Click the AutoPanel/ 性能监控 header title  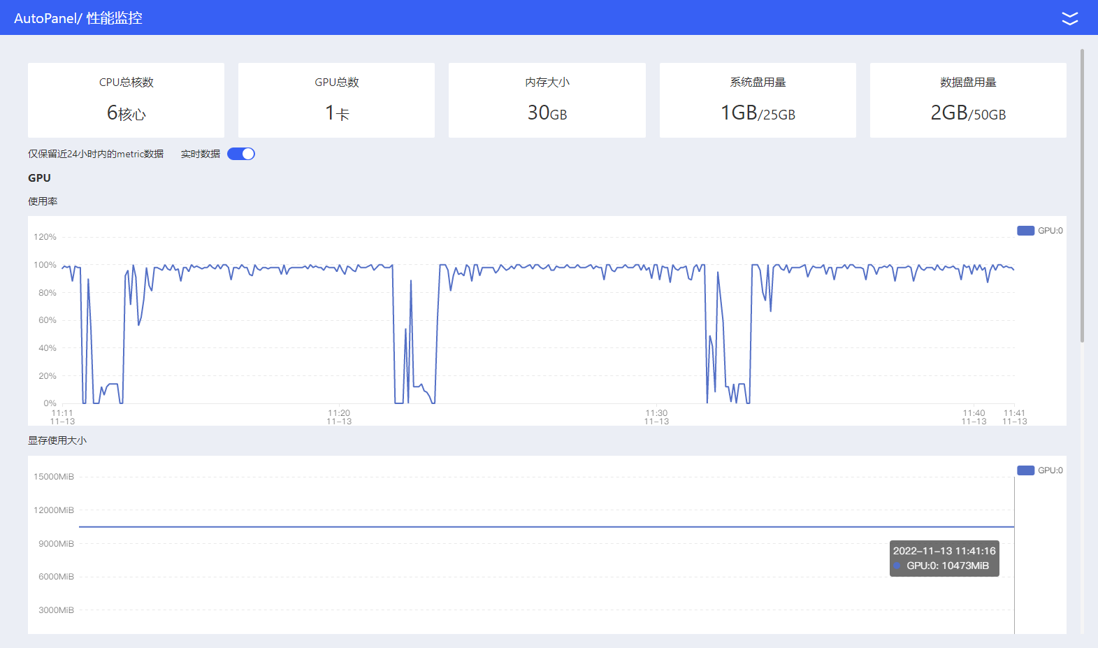tap(78, 18)
